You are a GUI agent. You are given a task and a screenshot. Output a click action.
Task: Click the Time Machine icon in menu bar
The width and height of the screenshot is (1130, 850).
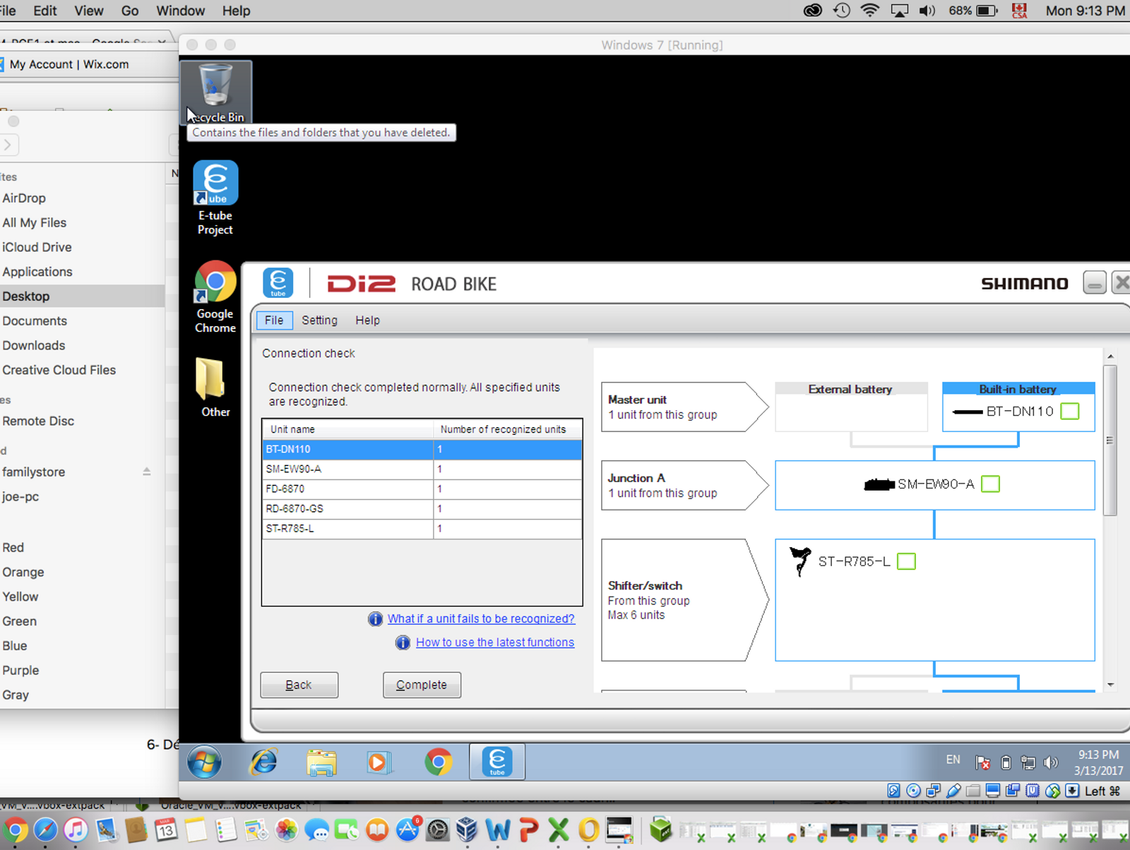pyautogui.click(x=841, y=11)
